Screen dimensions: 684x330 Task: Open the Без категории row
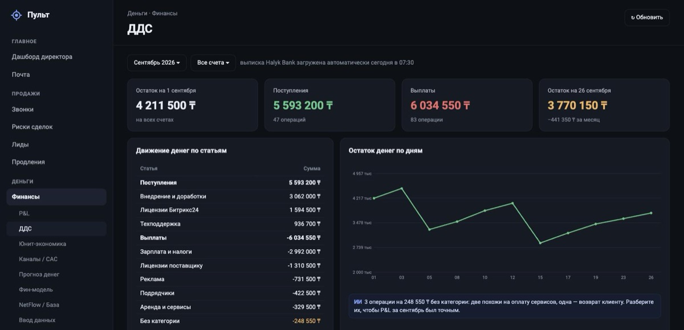pos(230,321)
